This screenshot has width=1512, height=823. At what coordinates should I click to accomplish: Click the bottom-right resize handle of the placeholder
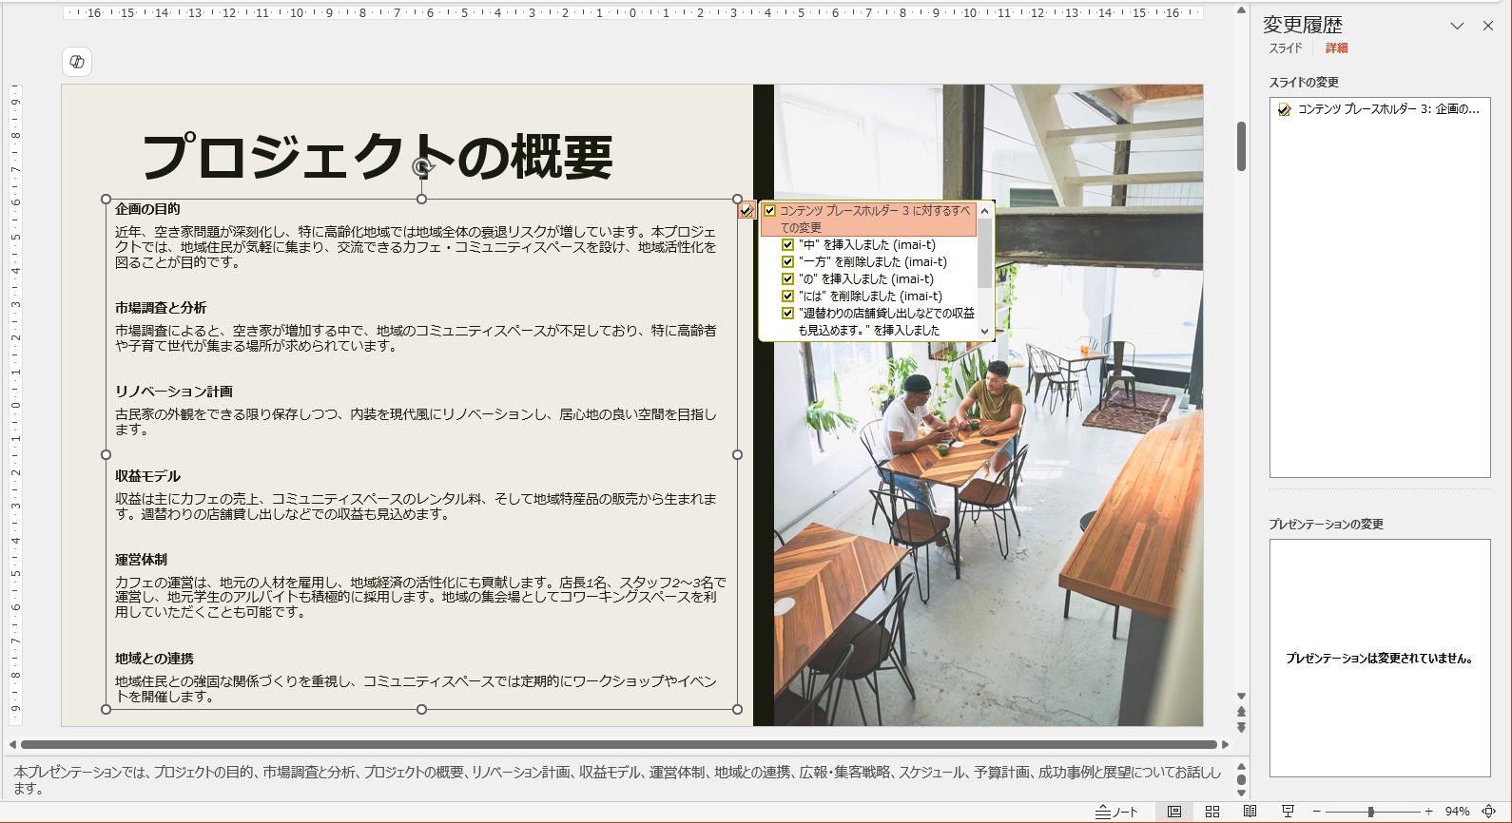coord(737,709)
